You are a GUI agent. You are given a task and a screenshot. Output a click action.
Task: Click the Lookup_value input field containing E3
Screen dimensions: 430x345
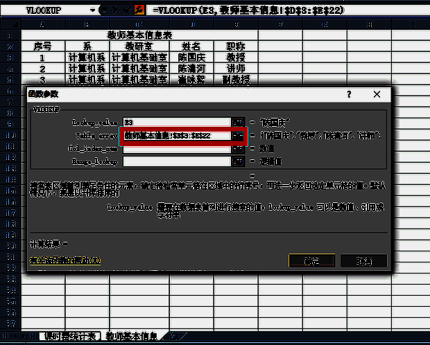click(x=177, y=122)
